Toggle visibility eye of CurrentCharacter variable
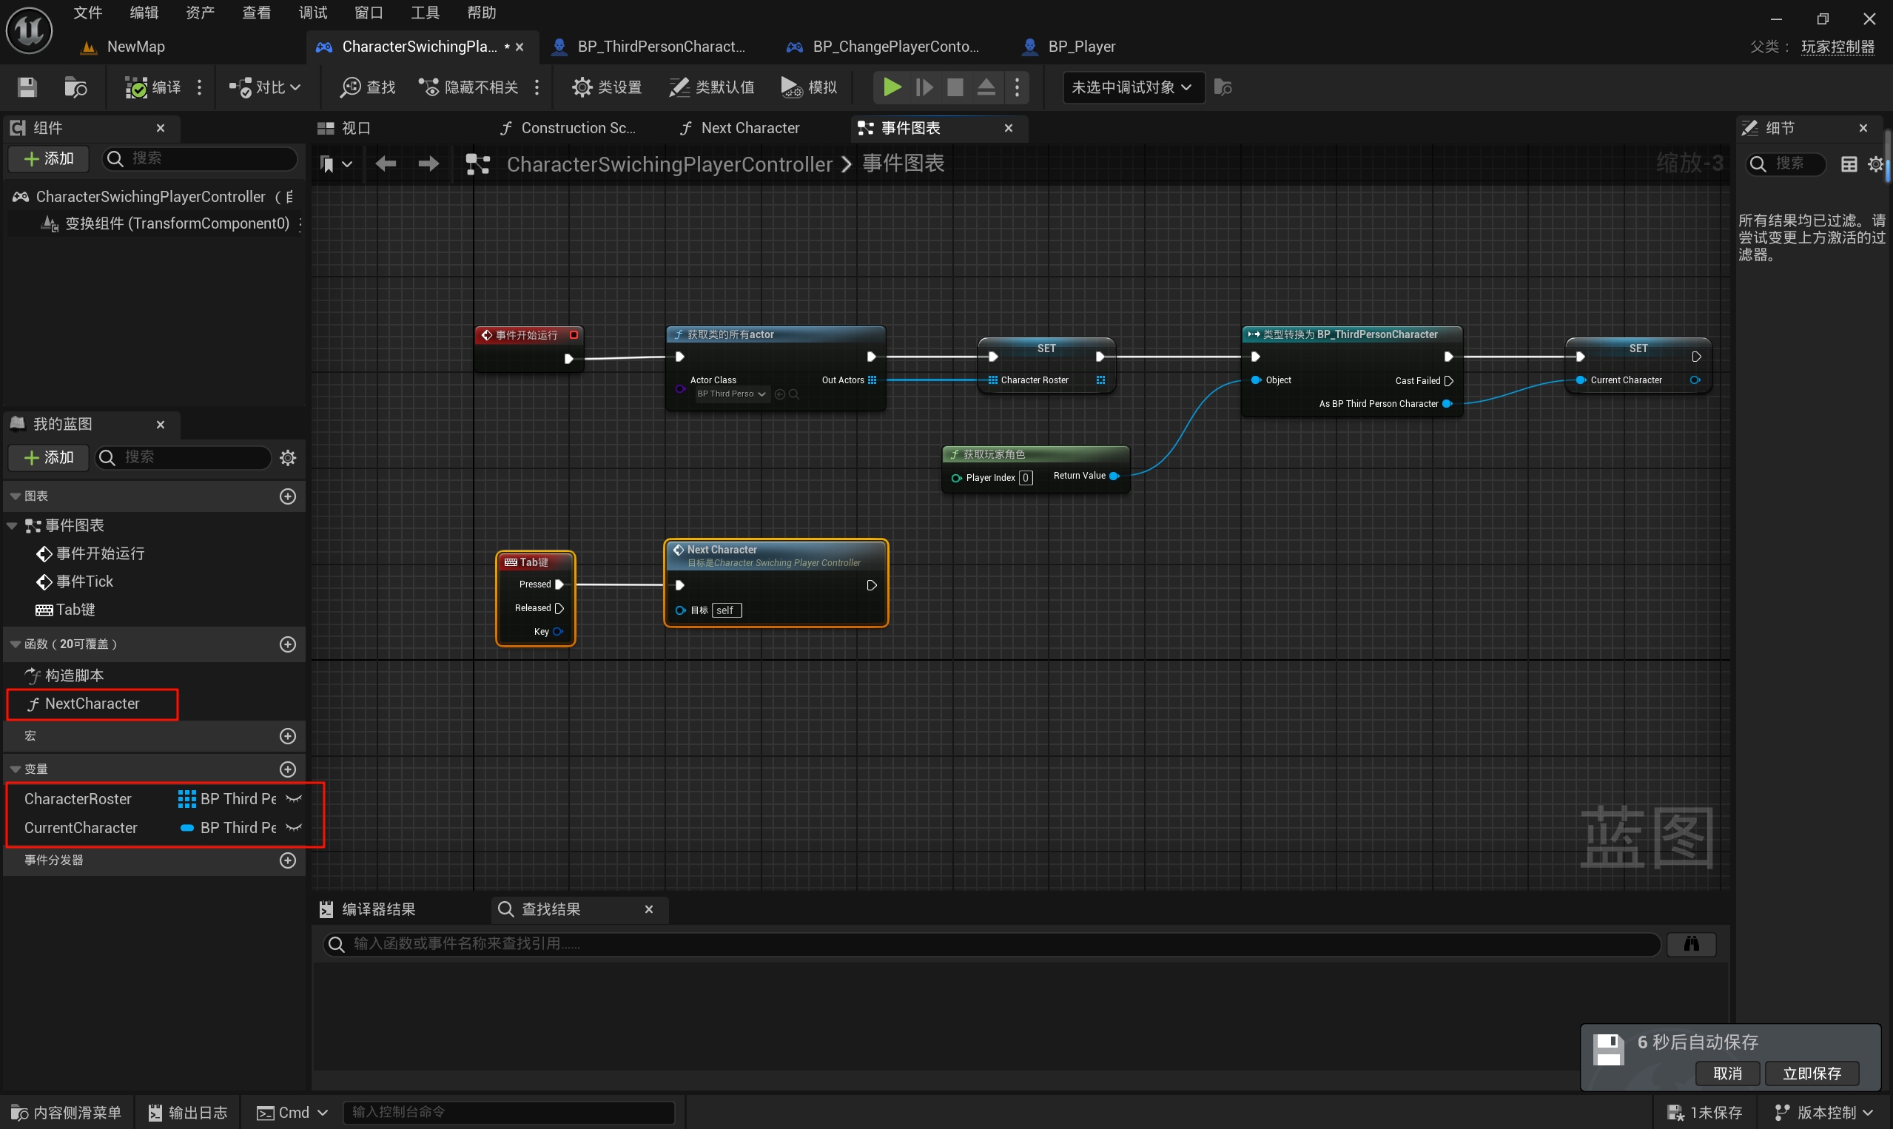The image size is (1893, 1129). (294, 828)
